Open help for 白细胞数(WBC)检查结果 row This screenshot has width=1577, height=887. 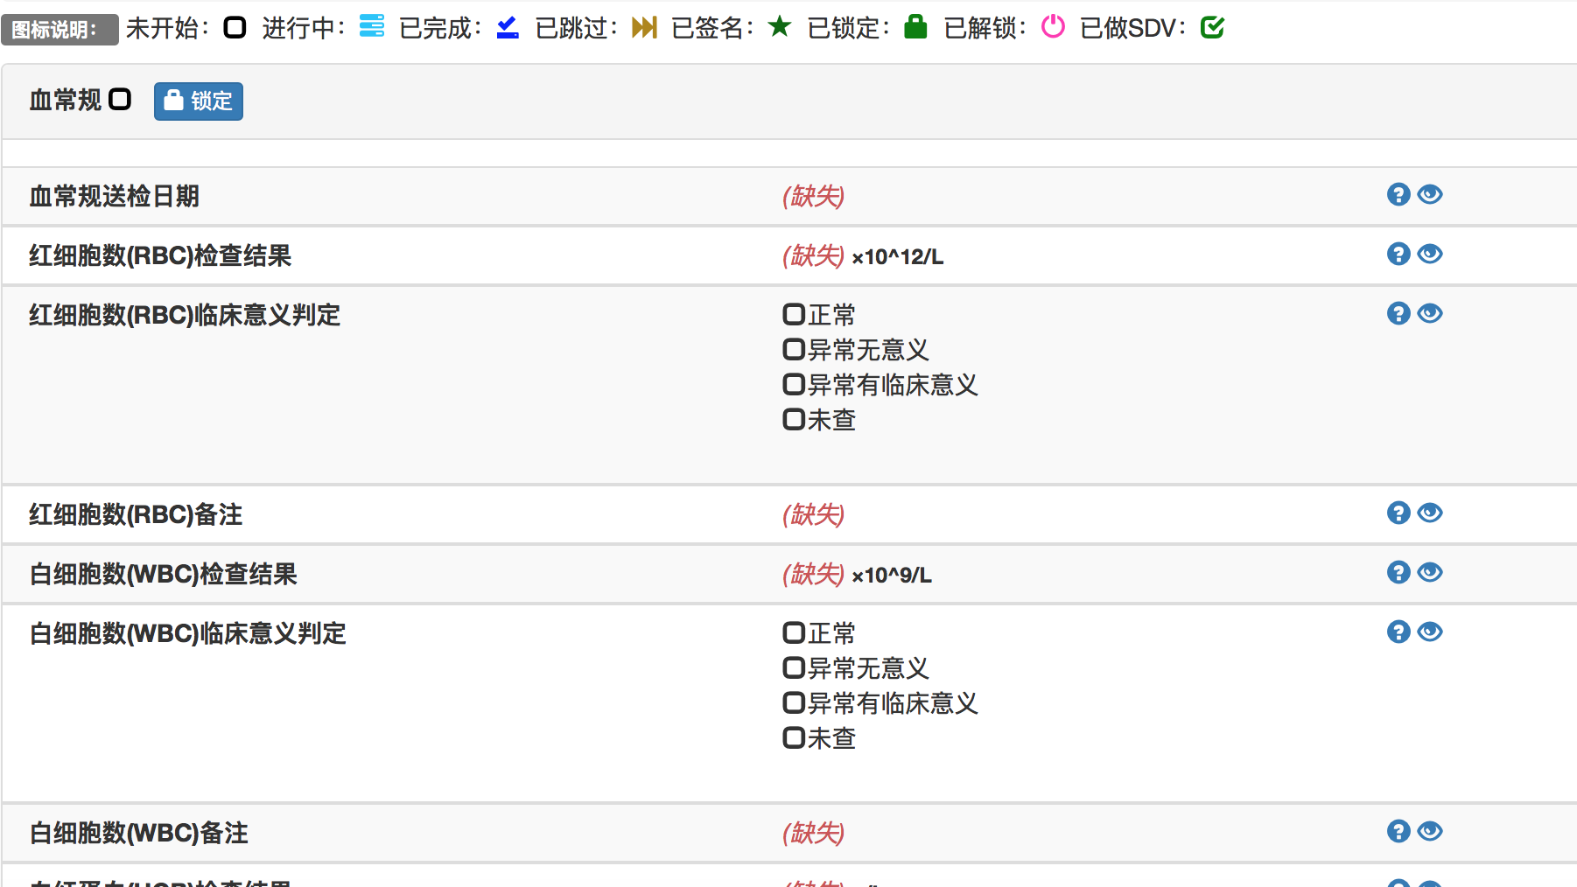point(1398,572)
